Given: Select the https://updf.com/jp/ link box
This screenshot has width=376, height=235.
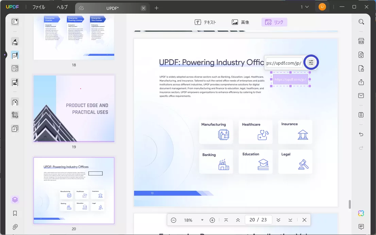Looking at the screenshot, I should pyautogui.click(x=290, y=79).
